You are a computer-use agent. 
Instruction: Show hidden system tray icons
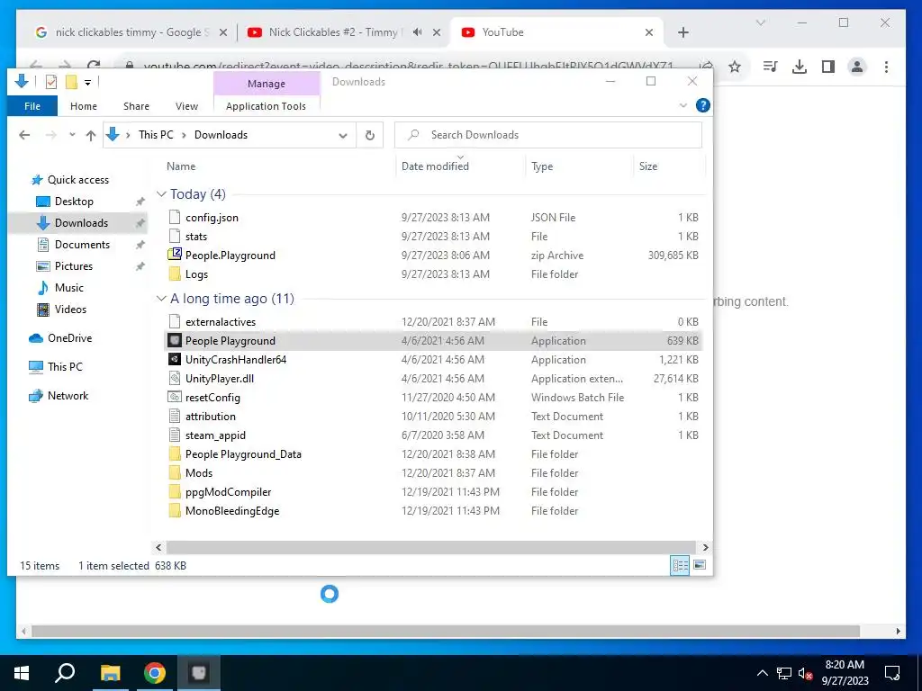click(762, 673)
